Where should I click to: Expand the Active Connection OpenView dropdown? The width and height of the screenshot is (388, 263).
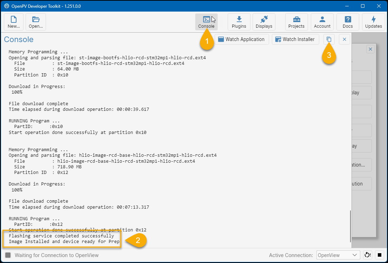click(x=338, y=255)
